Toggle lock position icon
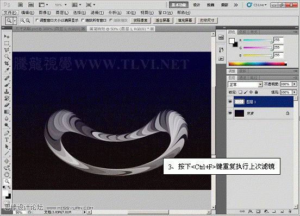The image size is (300, 216). (x=251, y=92)
